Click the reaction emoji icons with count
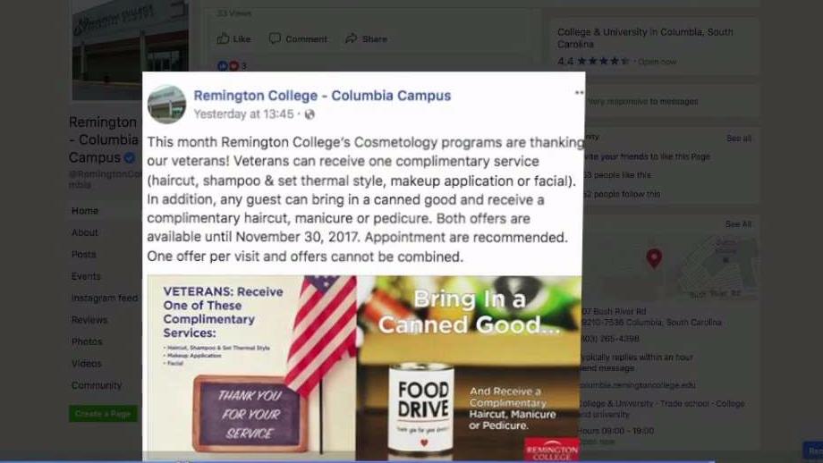Viewport: 823px width, 463px height. pos(232,66)
